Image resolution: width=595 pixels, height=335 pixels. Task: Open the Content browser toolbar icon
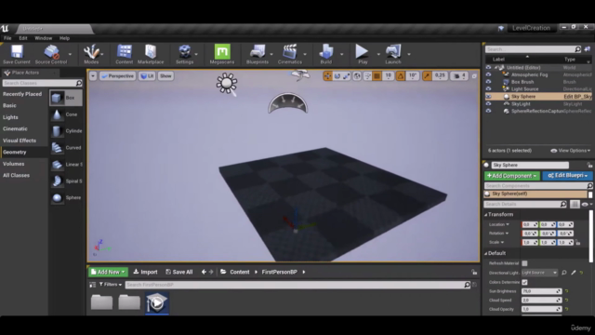[x=124, y=54]
